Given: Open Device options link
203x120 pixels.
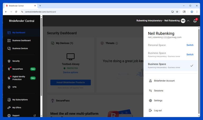Looking at the screenshot, I should pyautogui.click(x=71, y=72).
